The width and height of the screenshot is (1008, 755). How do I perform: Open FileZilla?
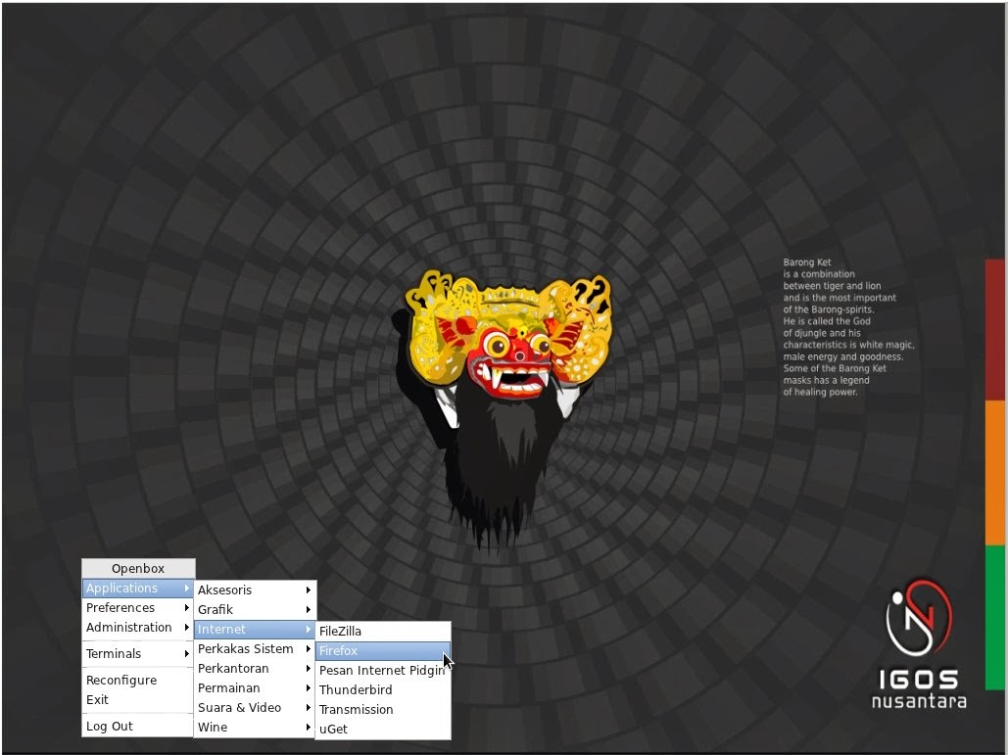[x=344, y=631]
